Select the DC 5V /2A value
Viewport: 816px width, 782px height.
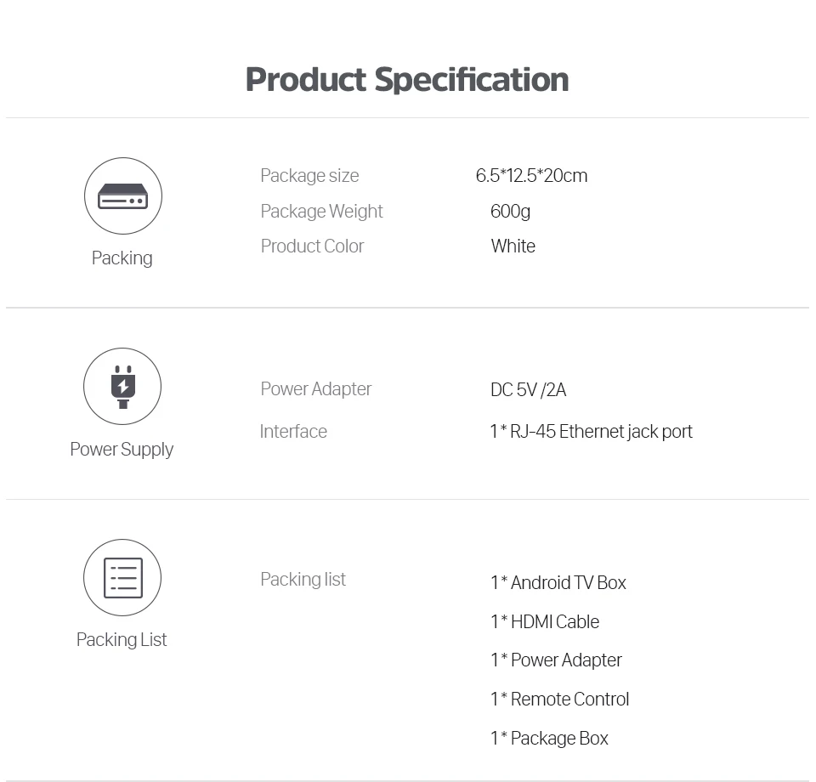[528, 389]
